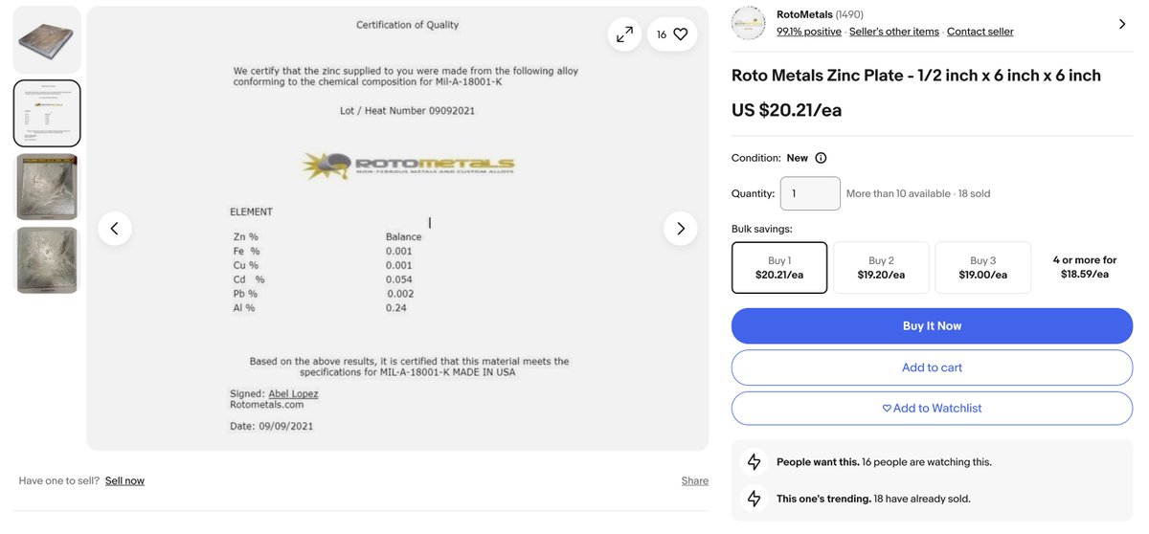The width and height of the screenshot is (1149, 534).
Task: Add item to favorites with heart icon
Action: 681,34
